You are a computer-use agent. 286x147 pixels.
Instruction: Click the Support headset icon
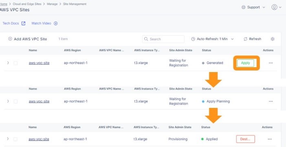[243, 7]
